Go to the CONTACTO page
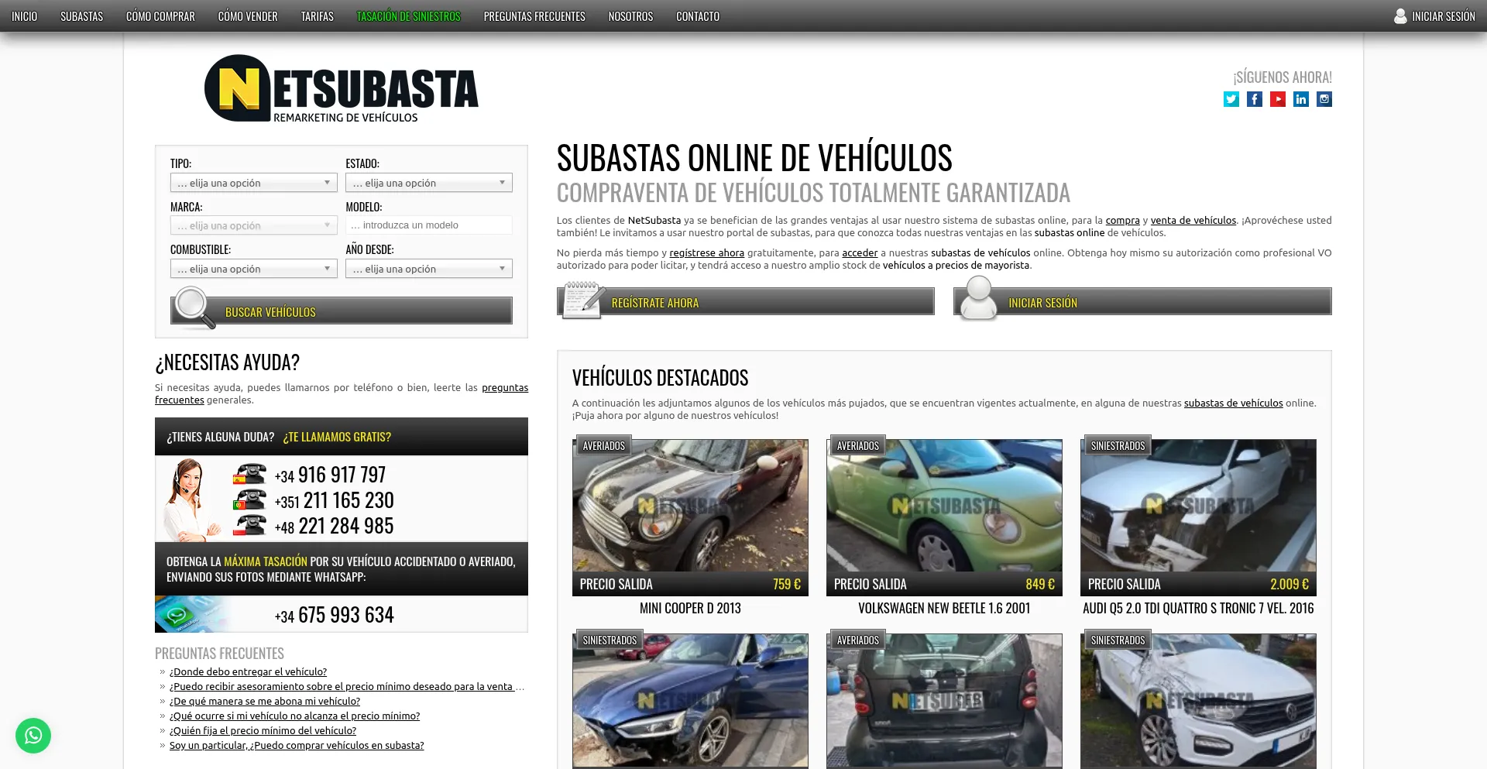The width and height of the screenshot is (1487, 769). (697, 15)
